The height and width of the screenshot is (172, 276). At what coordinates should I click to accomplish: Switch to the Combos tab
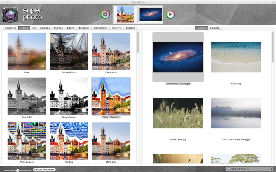45,28
